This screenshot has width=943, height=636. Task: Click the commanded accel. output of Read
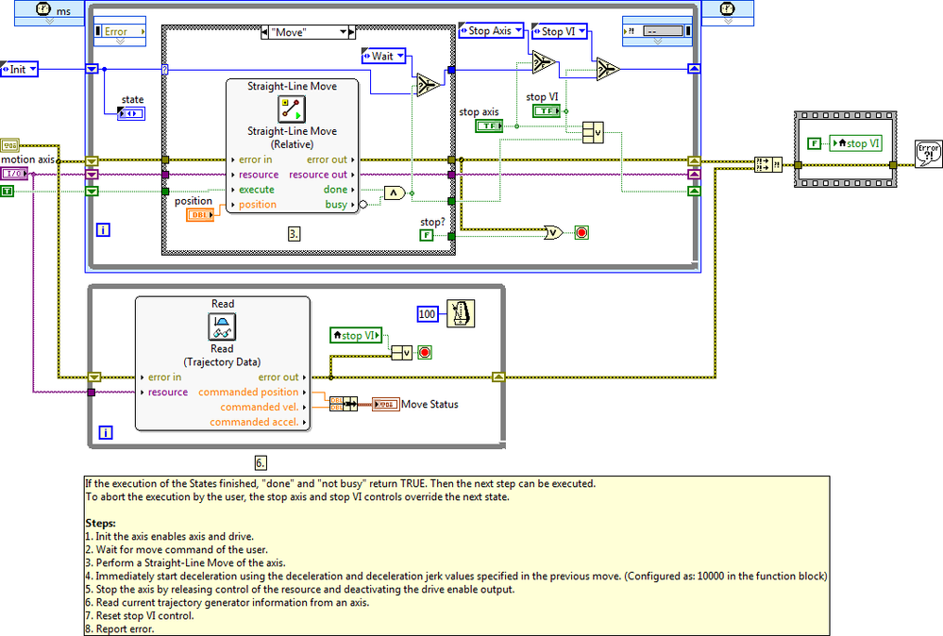(x=258, y=422)
